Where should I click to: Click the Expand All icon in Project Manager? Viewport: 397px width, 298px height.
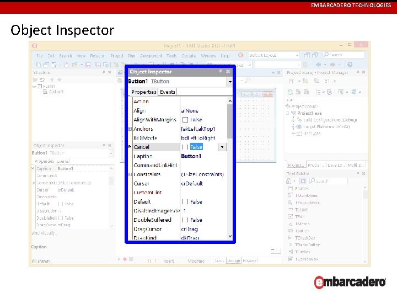(x=298, y=92)
